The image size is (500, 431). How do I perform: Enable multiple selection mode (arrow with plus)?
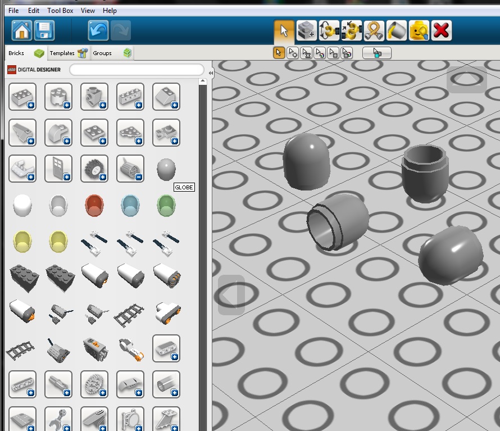click(x=292, y=53)
